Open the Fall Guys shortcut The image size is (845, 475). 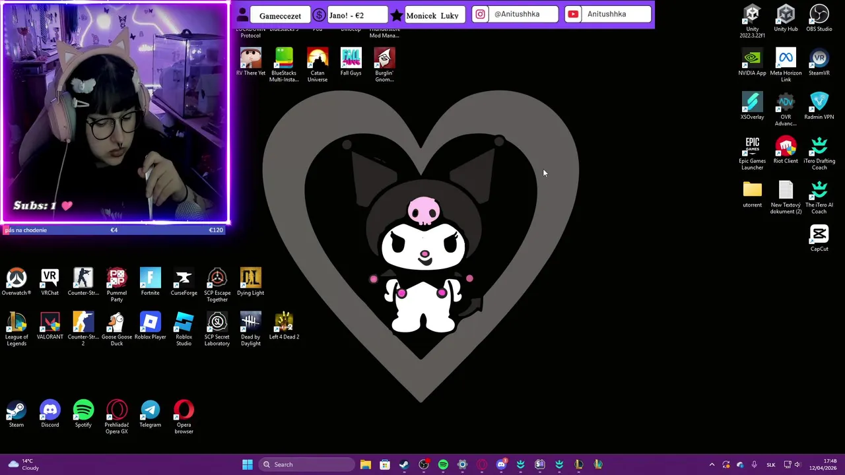click(x=351, y=62)
